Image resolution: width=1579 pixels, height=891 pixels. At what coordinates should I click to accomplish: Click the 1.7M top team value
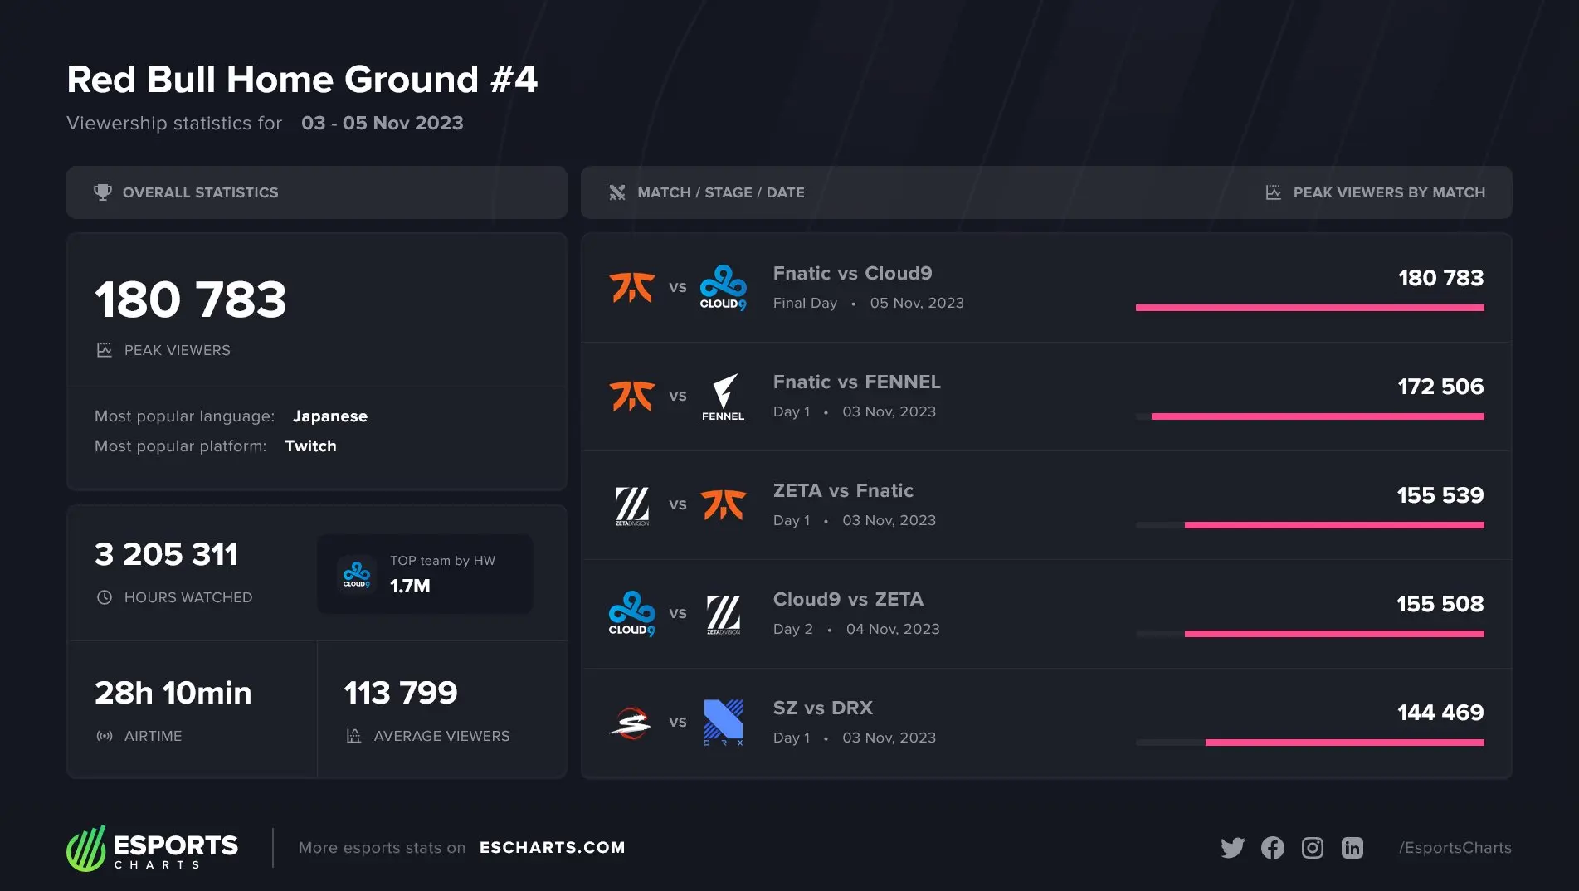pos(410,586)
